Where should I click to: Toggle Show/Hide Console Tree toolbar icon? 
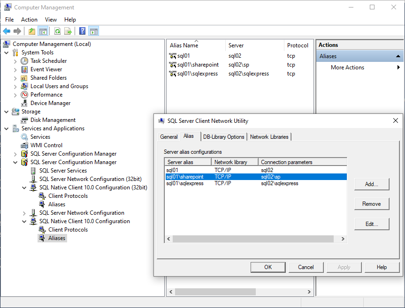(43, 31)
